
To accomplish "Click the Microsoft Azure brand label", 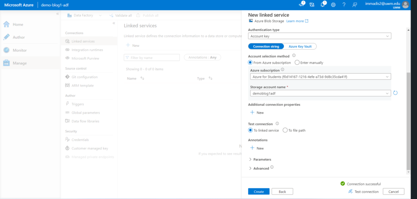I will click(x=19, y=5).
